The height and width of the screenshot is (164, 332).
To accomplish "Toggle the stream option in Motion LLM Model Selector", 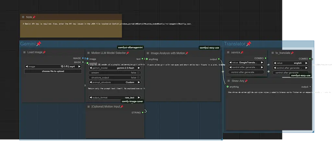I will (x=114, y=73).
